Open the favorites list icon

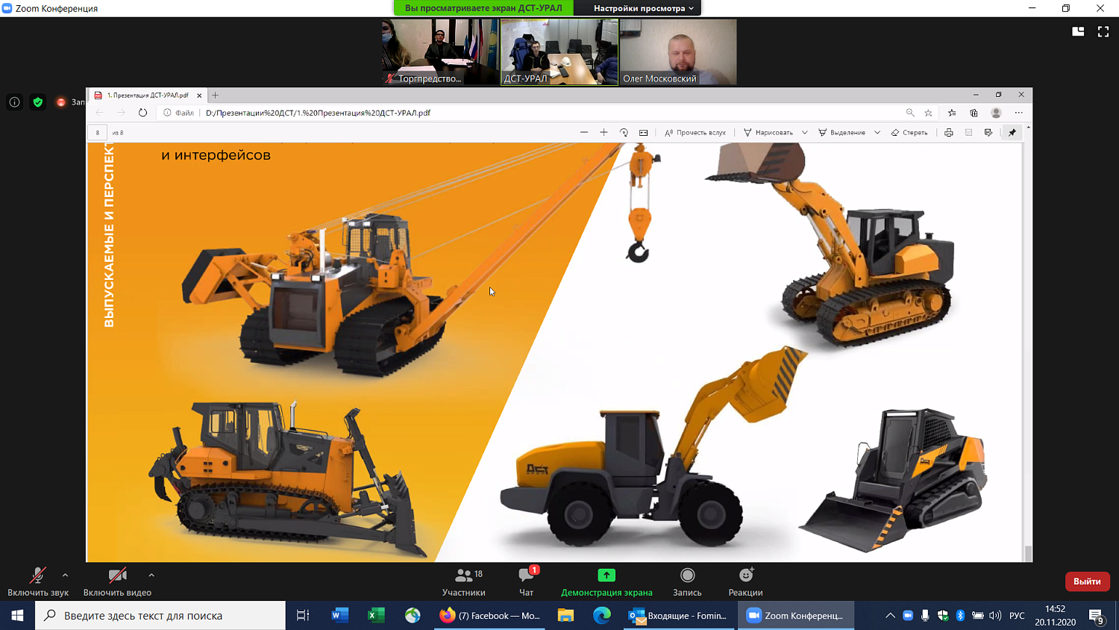coord(952,113)
